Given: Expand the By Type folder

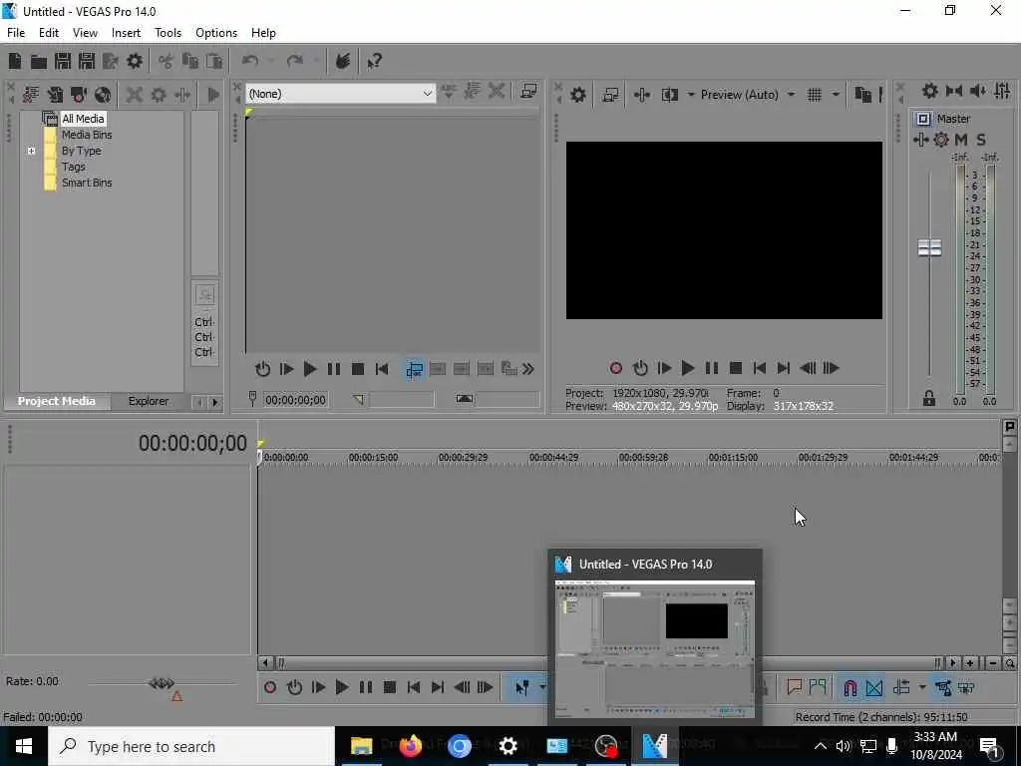Looking at the screenshot, I should (31, 152).
